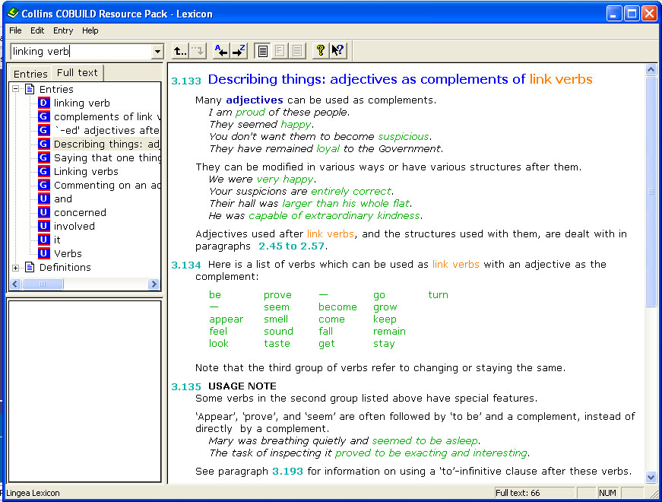This screenshot has width=662, height=502.
Task: Switch to the Full text tab
Action: pos(78,73)
